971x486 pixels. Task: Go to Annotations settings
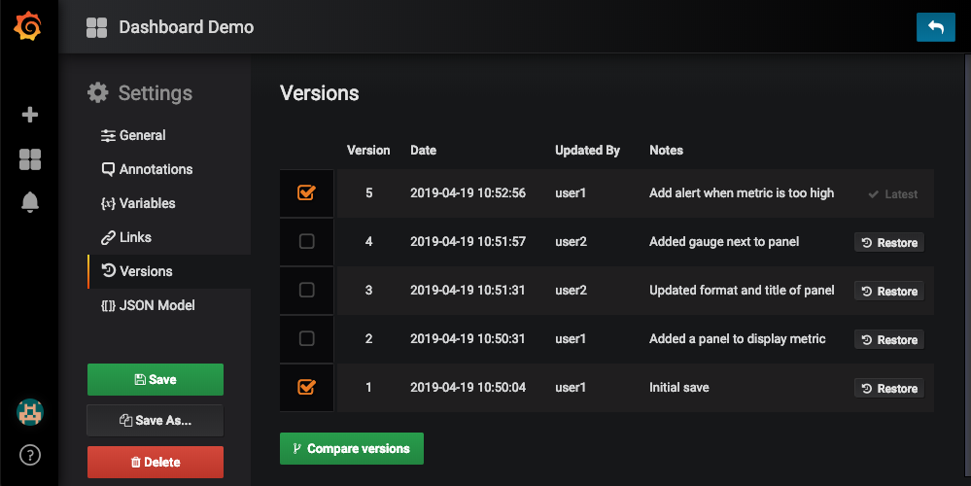pyautogui.click(x=156, y=169)
